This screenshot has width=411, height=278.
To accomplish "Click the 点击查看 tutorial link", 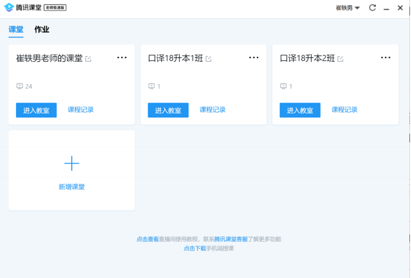I will (x=148, y=239).
